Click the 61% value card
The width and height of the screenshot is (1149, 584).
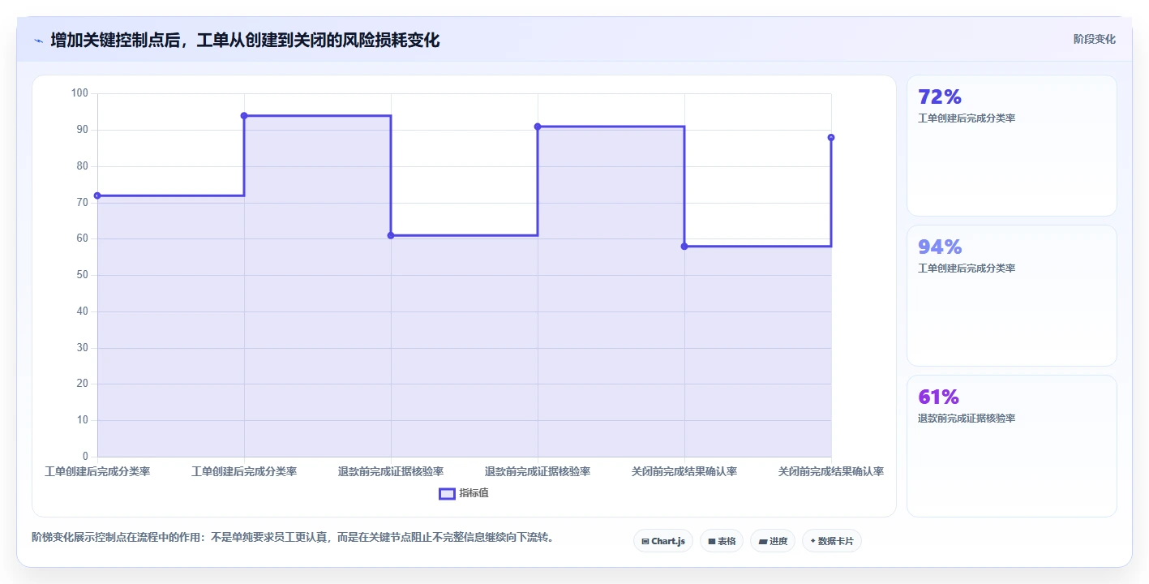pos(1012,446)
